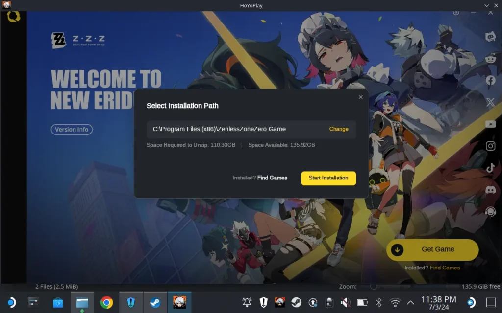Open the Reddit social link icon

(490, 59)
